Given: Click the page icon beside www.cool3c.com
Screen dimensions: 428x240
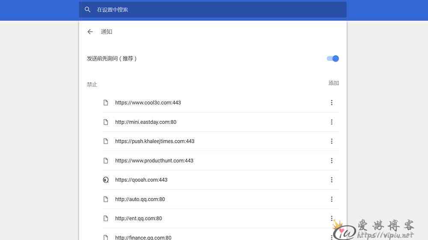Looking at the screenshot, I should coord(106,102).
